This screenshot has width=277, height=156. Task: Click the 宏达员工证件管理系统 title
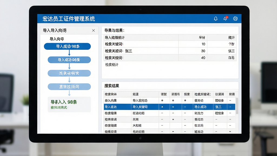(x=68, y=19)
